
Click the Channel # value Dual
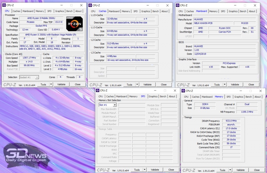pyautogui.click(x=247, y=104)
